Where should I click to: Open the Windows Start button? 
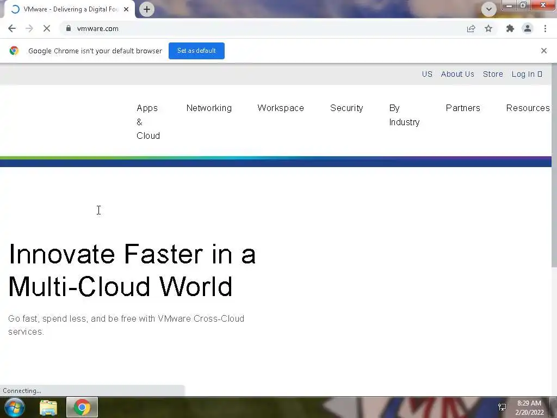coord(15,407)
